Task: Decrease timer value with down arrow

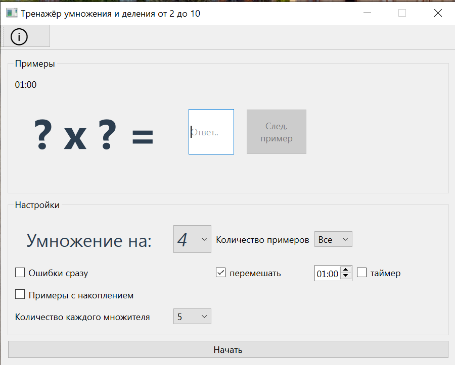Action: click(x=346, y=276)
